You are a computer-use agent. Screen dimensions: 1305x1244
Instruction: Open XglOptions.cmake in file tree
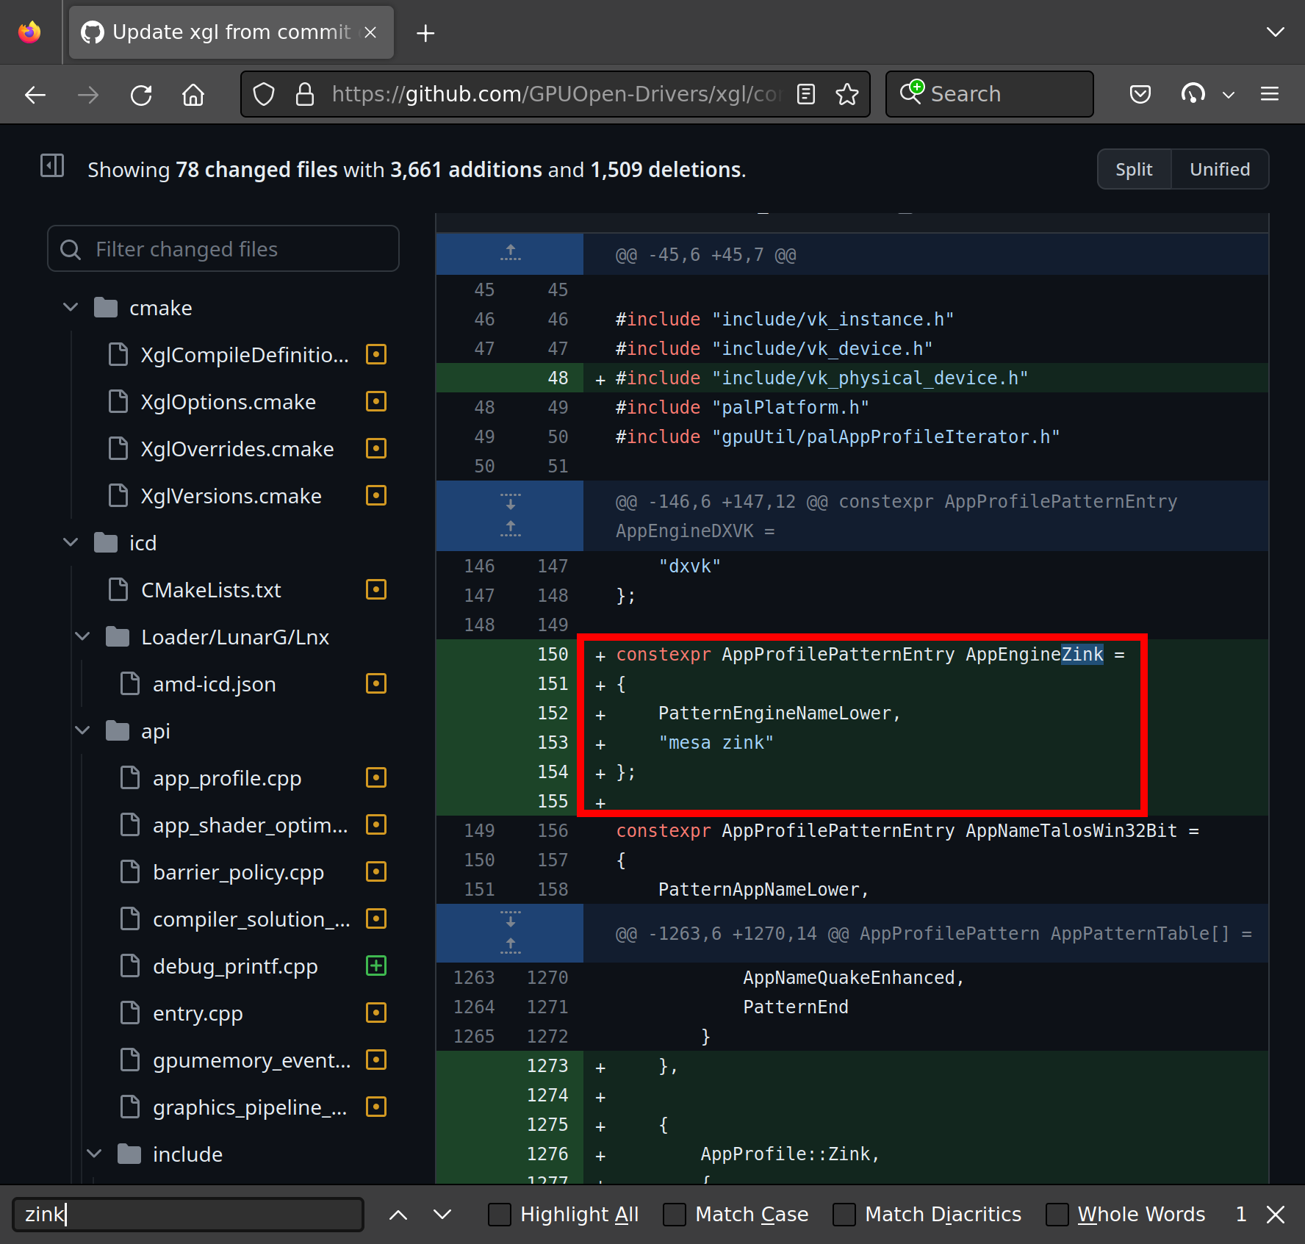(229, 402)
